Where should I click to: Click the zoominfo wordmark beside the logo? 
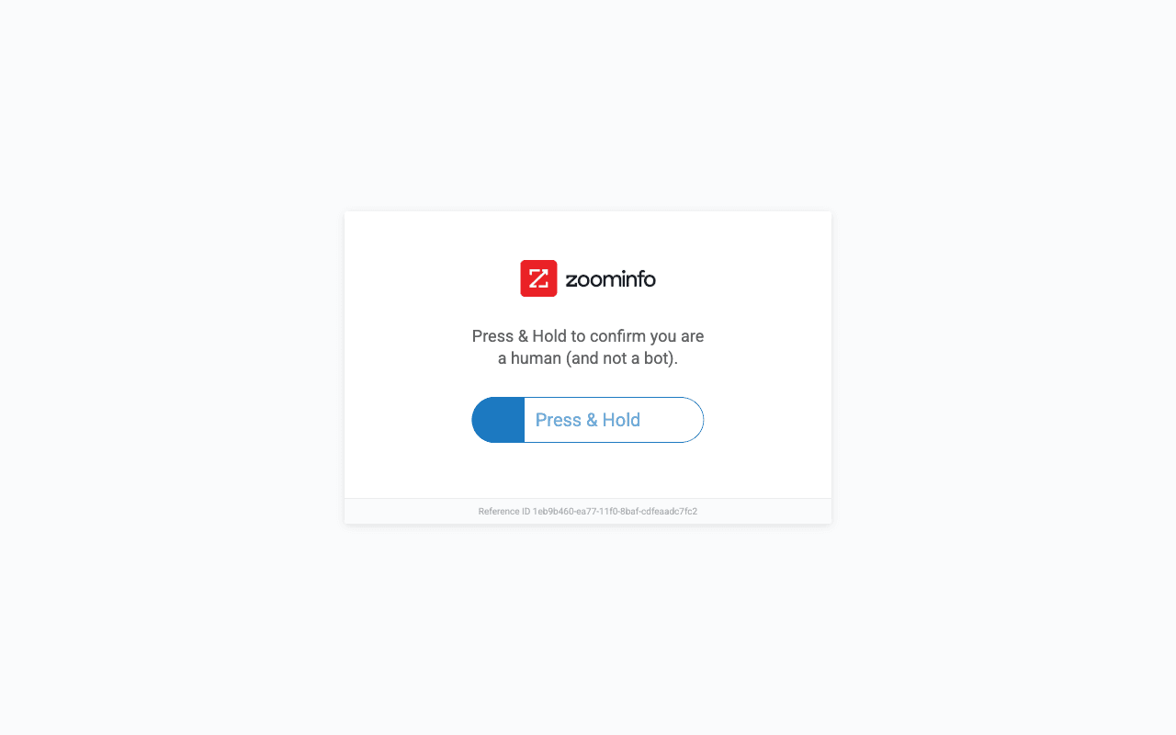coord(611,278)
